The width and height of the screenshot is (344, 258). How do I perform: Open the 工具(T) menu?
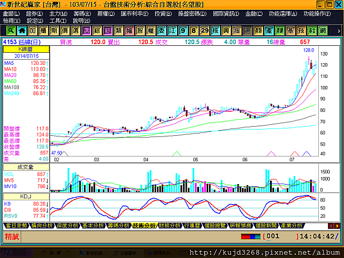58,21
